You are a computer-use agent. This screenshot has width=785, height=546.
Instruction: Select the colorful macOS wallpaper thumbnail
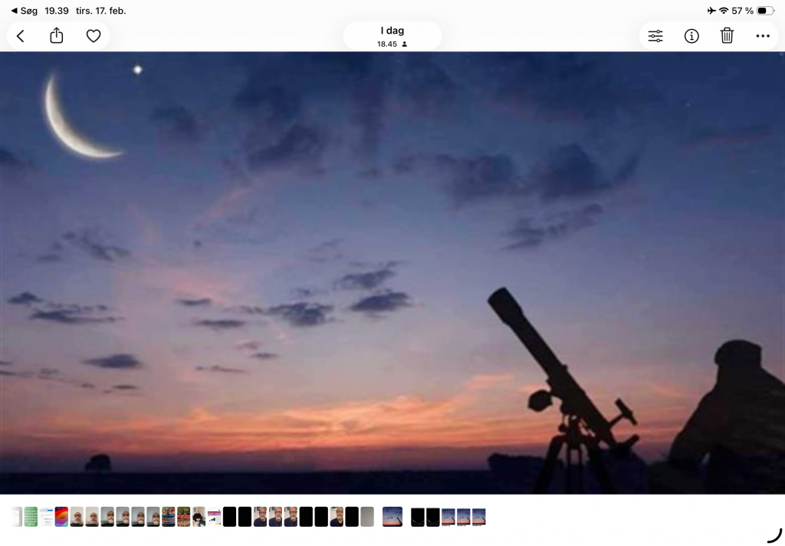[61, 517]
